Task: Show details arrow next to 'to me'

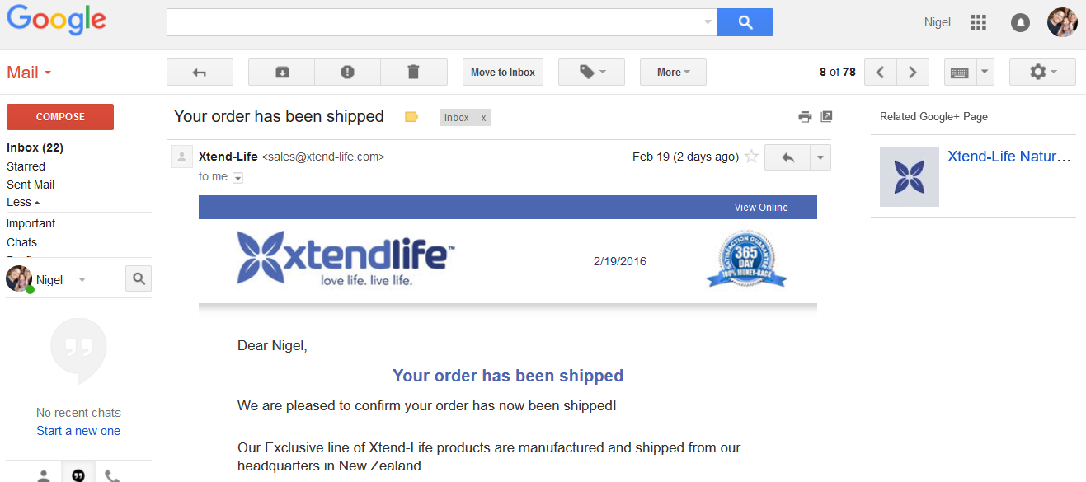Action: (237, 177)
